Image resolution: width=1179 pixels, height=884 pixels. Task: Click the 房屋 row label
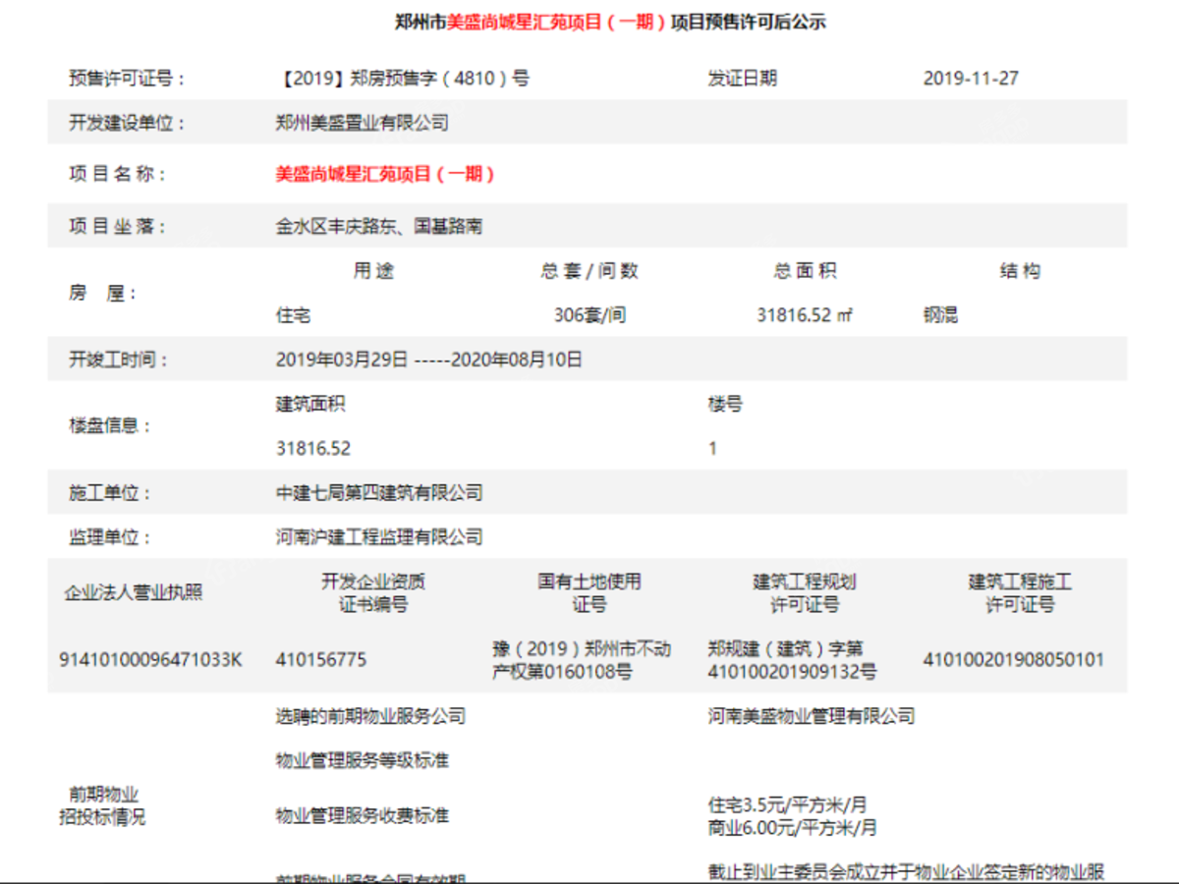tap(103, 293)
